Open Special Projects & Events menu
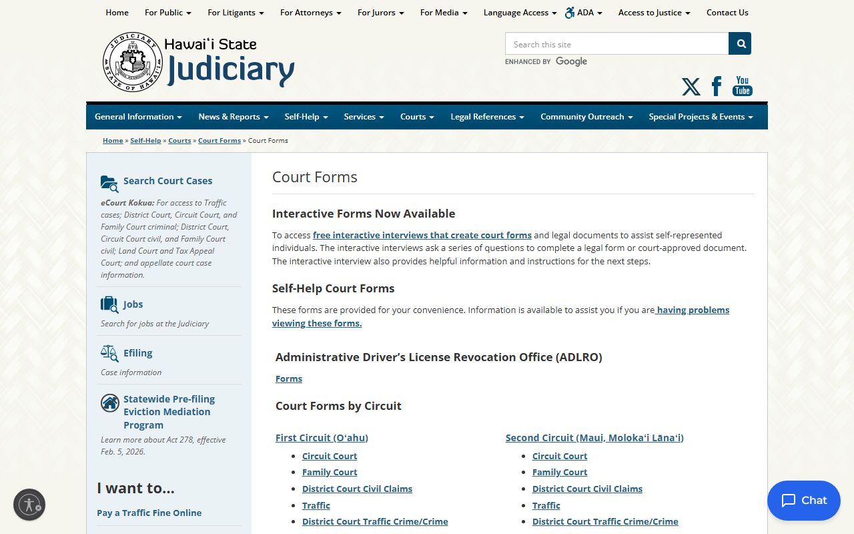The width and height of the screenshot is (854, 534). pos(701,116)
